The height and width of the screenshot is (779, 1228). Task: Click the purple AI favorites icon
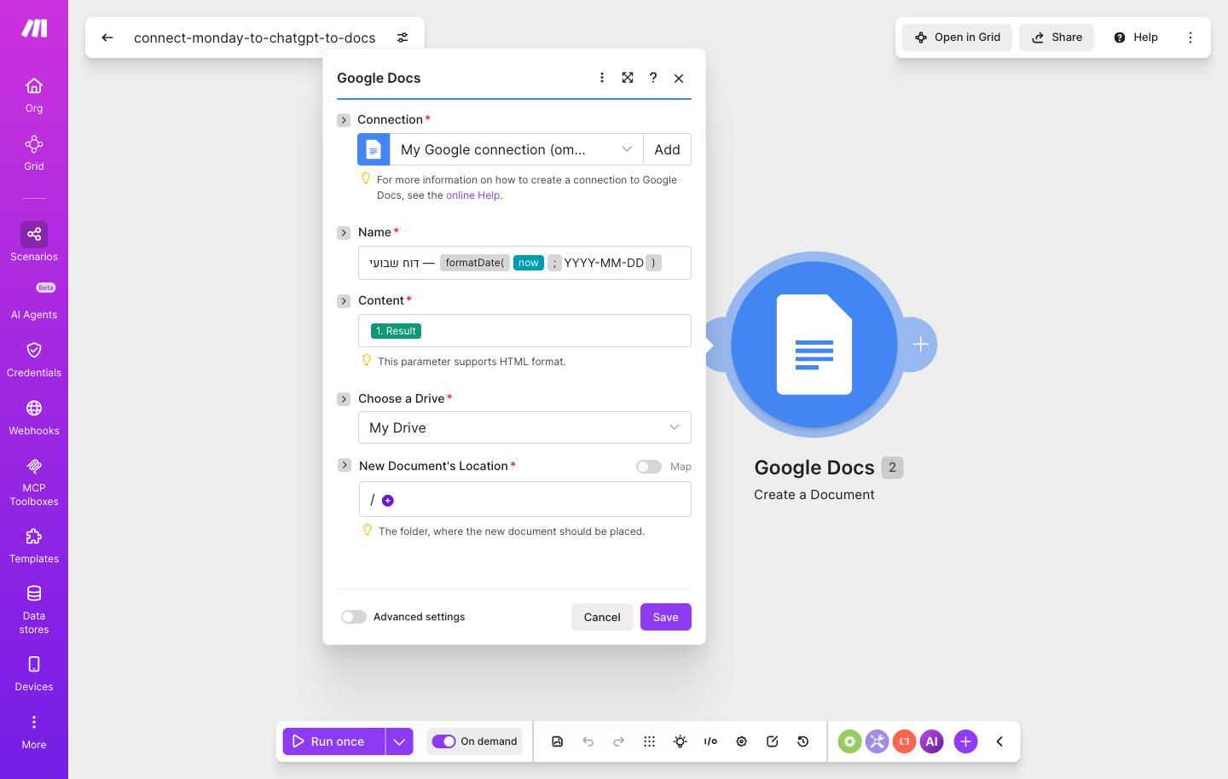931,741
